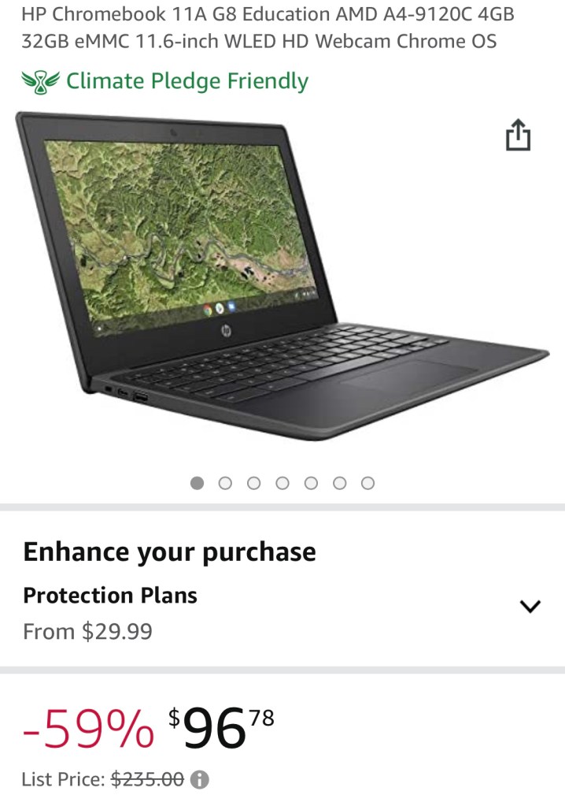Jump to the fourth carousel image dot
565x806 pixels.
coord(282,483)
